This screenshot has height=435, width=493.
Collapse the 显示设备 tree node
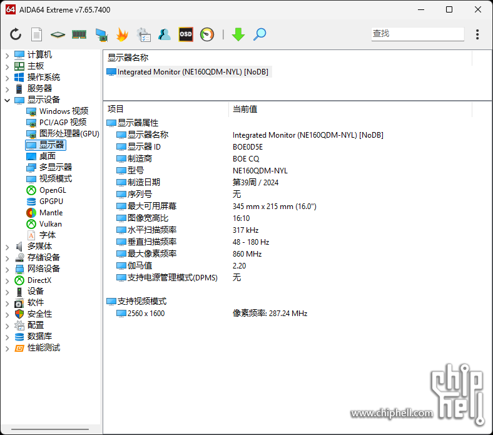[x=8, y=100]
